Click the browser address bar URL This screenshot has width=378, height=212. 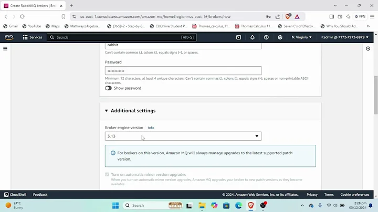click(155, 17)
